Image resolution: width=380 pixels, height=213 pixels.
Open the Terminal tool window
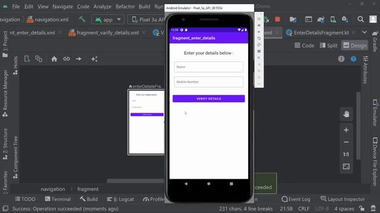(x=58, y=199)
